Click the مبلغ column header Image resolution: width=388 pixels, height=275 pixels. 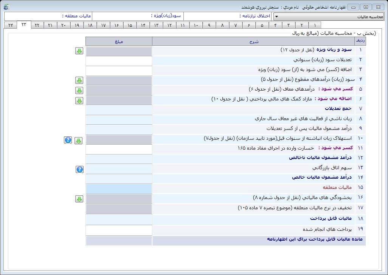119,42
